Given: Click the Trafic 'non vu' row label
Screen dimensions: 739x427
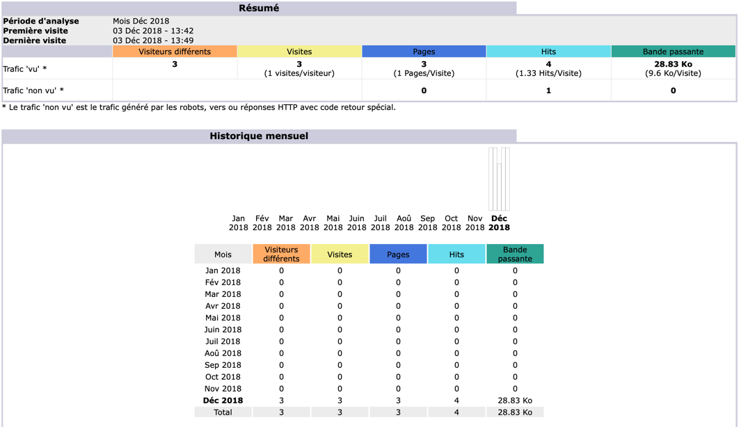Looking at the screenshot, I should coord(33,90).
